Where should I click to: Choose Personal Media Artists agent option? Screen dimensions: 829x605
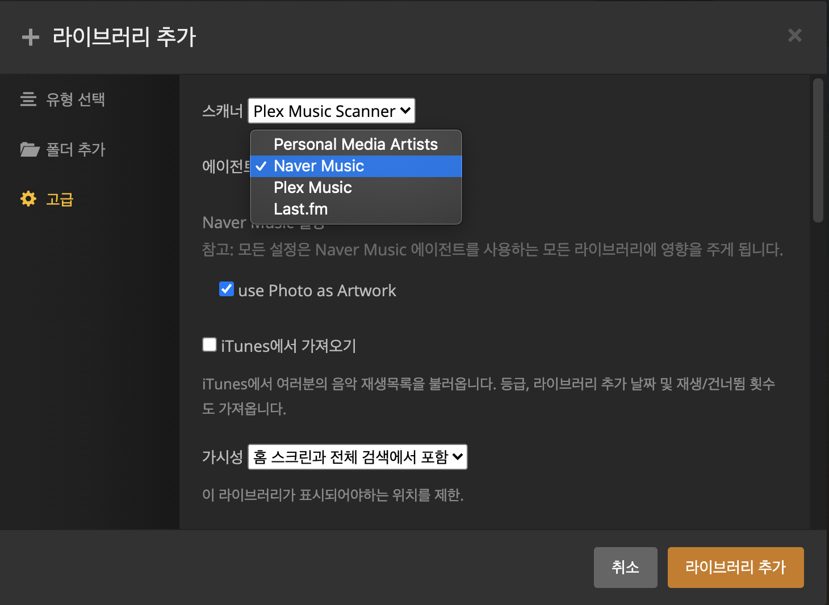(x=356, y=144)
